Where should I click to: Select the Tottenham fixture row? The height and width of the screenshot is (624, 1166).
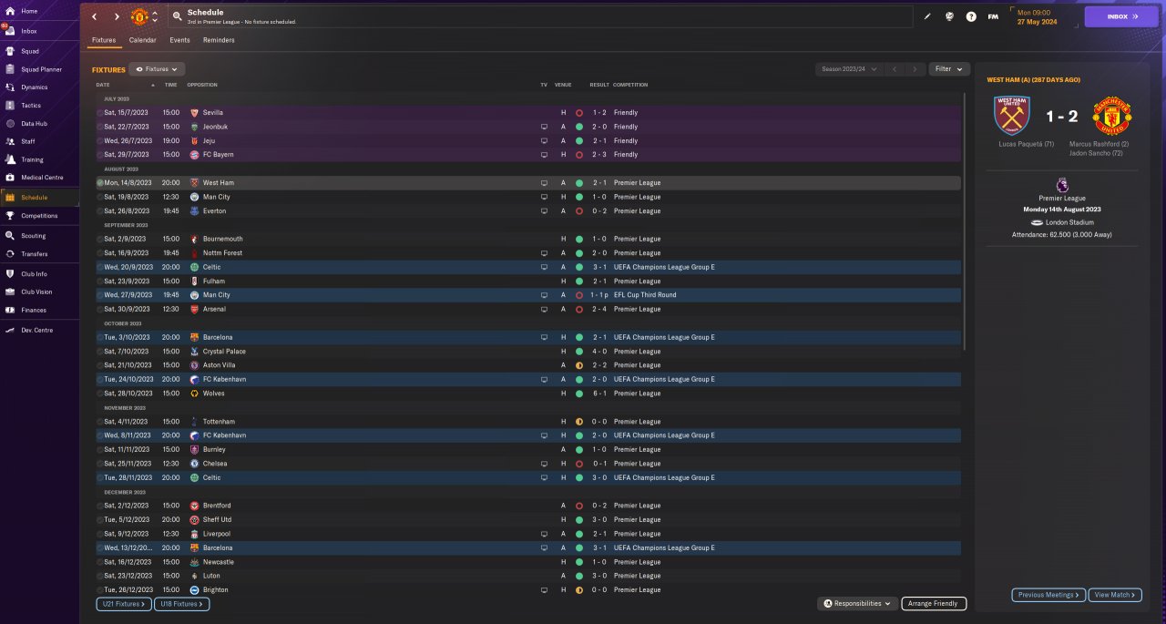[x=528, y=422]
